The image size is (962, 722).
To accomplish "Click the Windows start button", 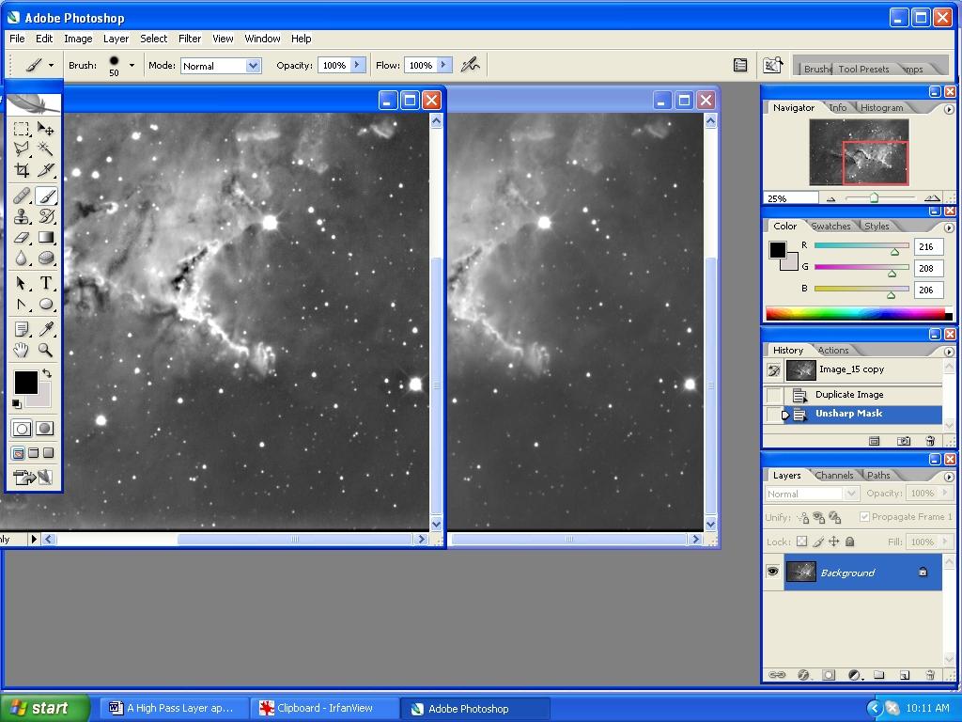I will 45,708.
